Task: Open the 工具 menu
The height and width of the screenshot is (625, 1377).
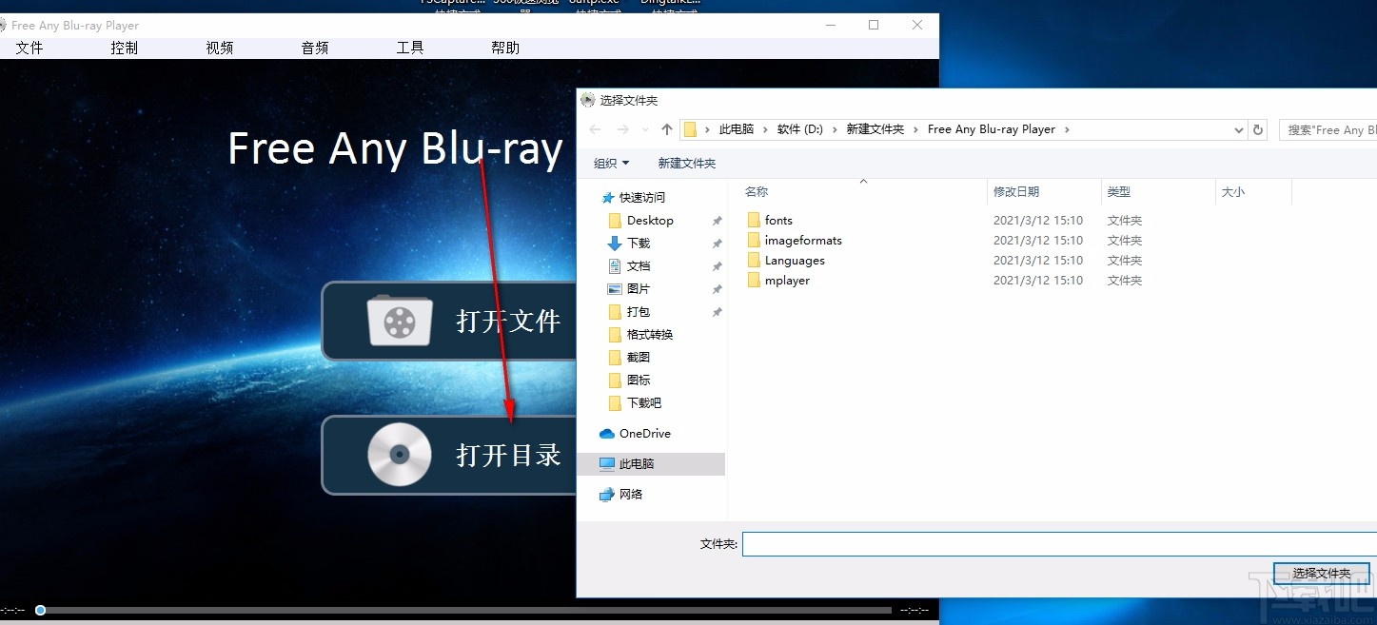Action: click(409, 48)
